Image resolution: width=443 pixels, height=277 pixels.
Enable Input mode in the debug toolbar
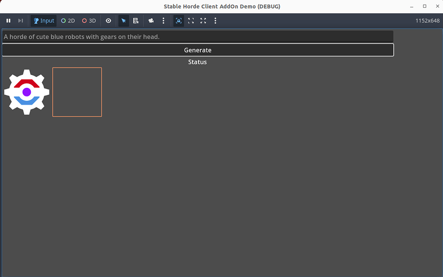coord(43,20)
